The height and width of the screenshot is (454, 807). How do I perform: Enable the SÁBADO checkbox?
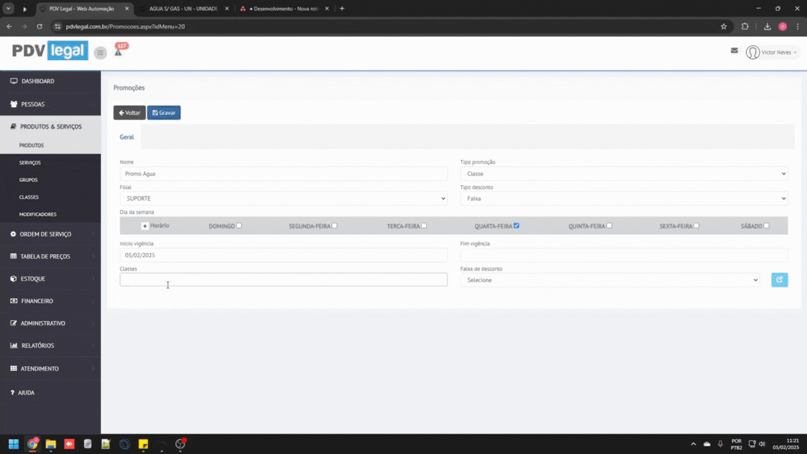click(766, 226)
